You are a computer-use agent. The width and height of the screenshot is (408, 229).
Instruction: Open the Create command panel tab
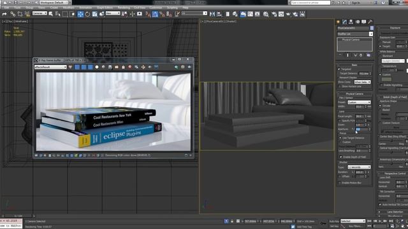[339, 22]
